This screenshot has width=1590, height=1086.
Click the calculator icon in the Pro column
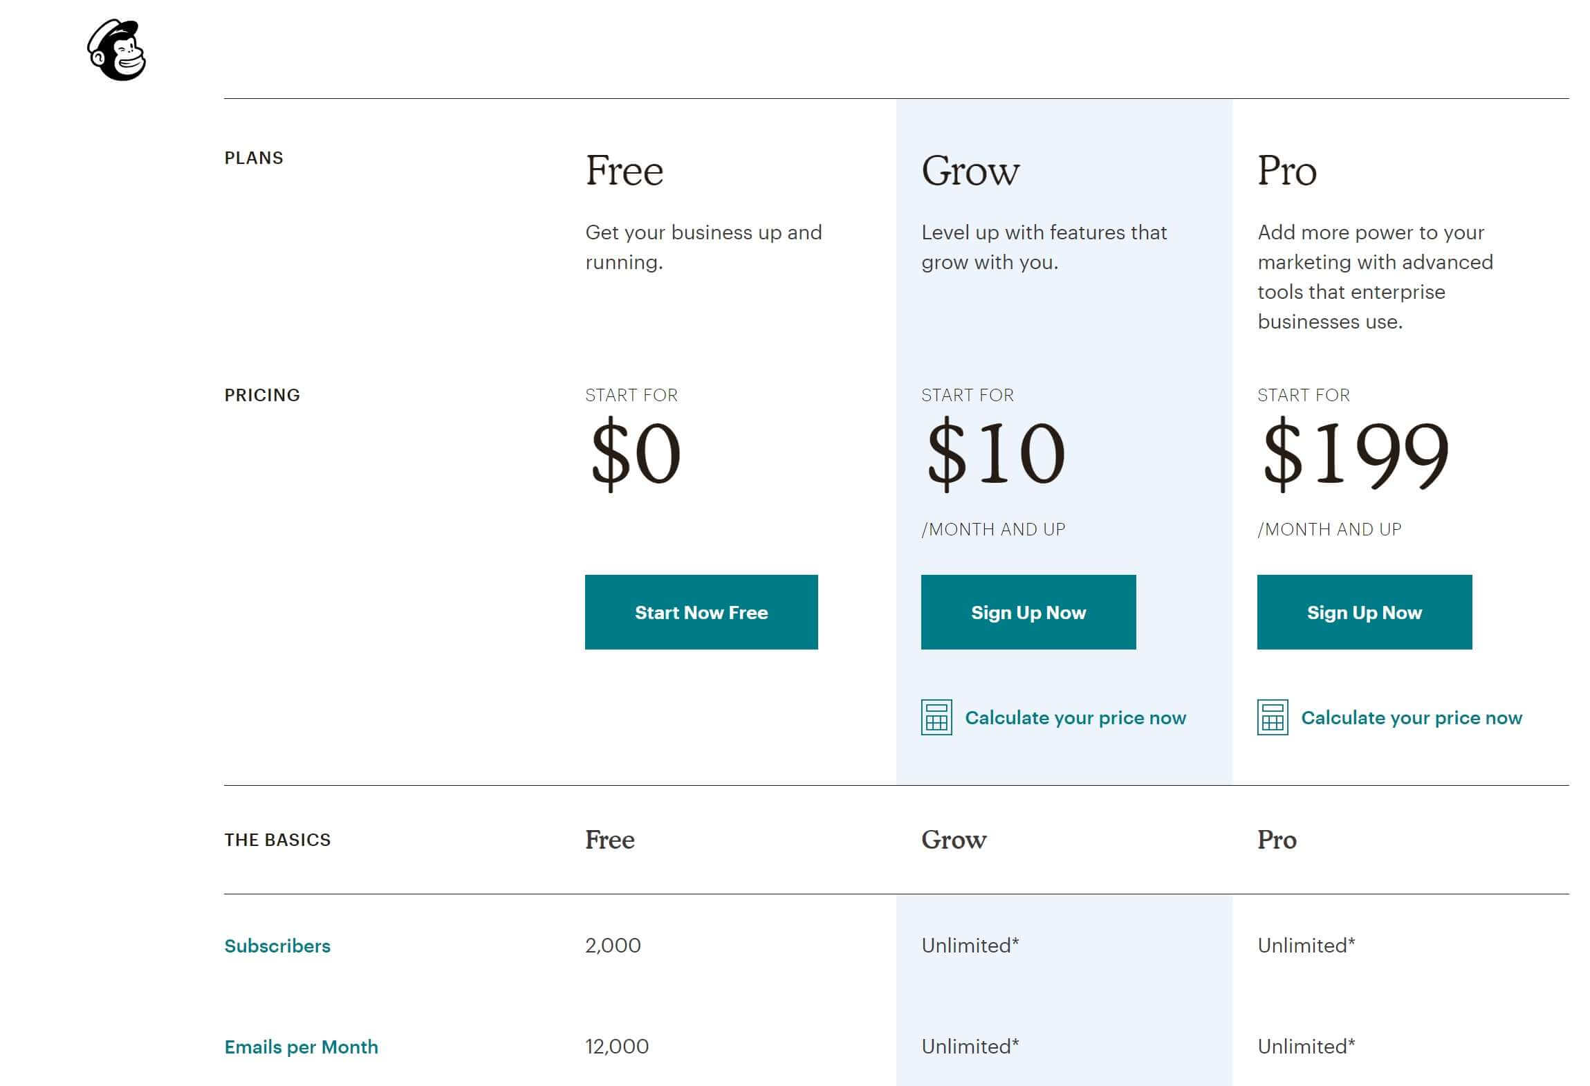[1273, 717]
